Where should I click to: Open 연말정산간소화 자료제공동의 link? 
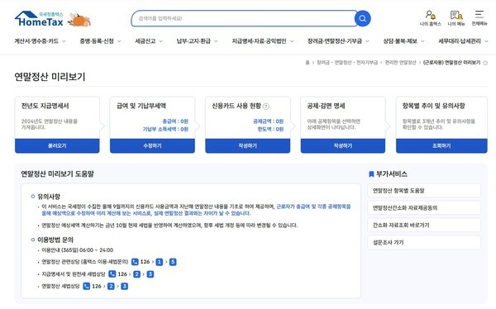point(424,208)
